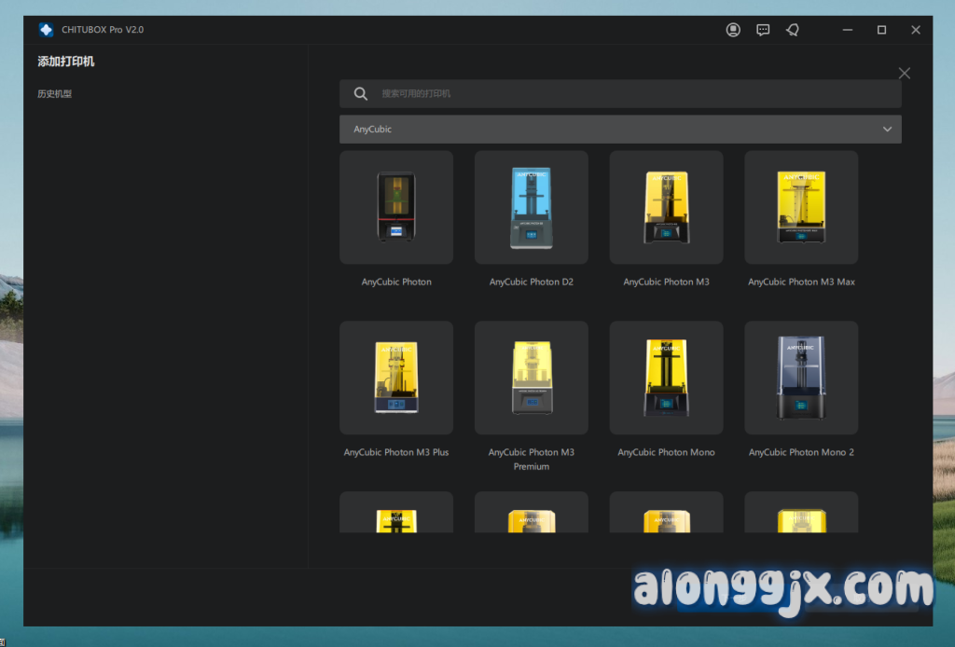Select the AnyCubic Photon Mono 2 printer
Viewport: 955px width, 647px height.
click(x=801, y=378)
